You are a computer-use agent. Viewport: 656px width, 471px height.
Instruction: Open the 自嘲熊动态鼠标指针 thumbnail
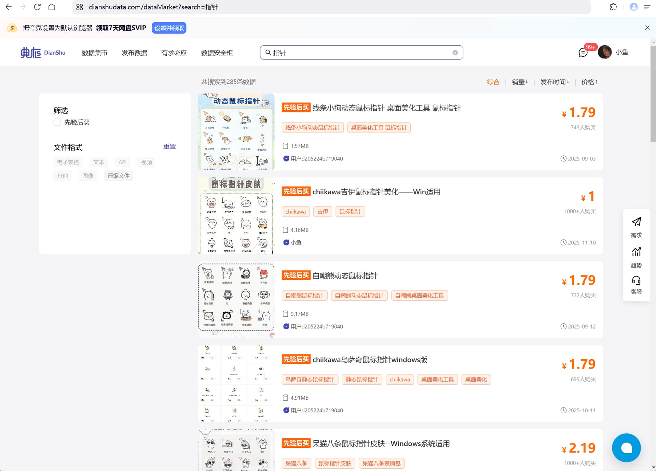coord(236,299)
